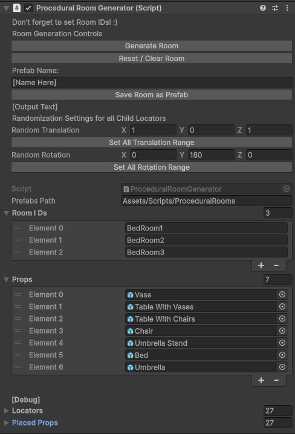The height and width of the screenshot is (434, 295).
Task: Open object picker for Table With Chairs
Action: pyautogui.click(x=282, y=319)
